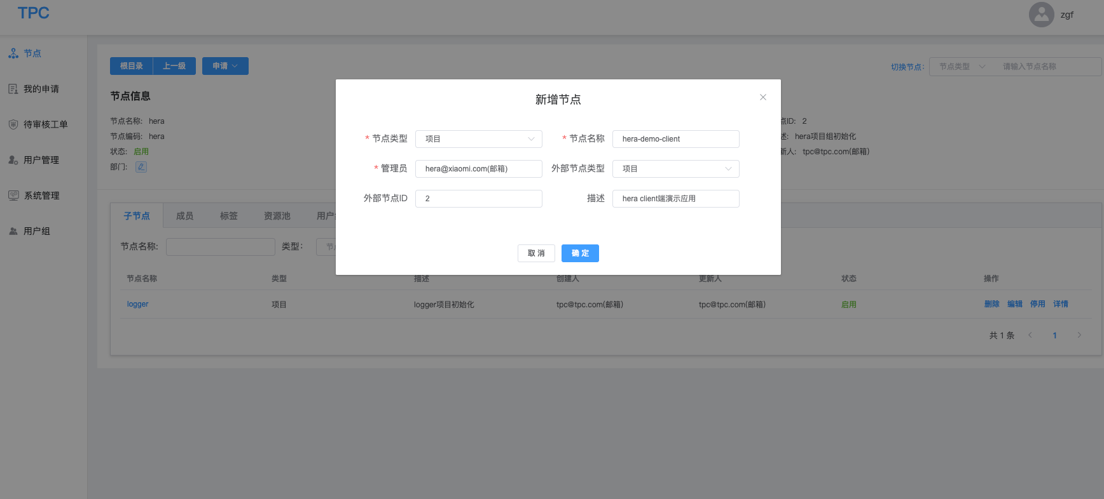The width and height of the screenshot is (1104, 499).
Task: Click the 节点信息 heading
Action: [x=130, y=96]
